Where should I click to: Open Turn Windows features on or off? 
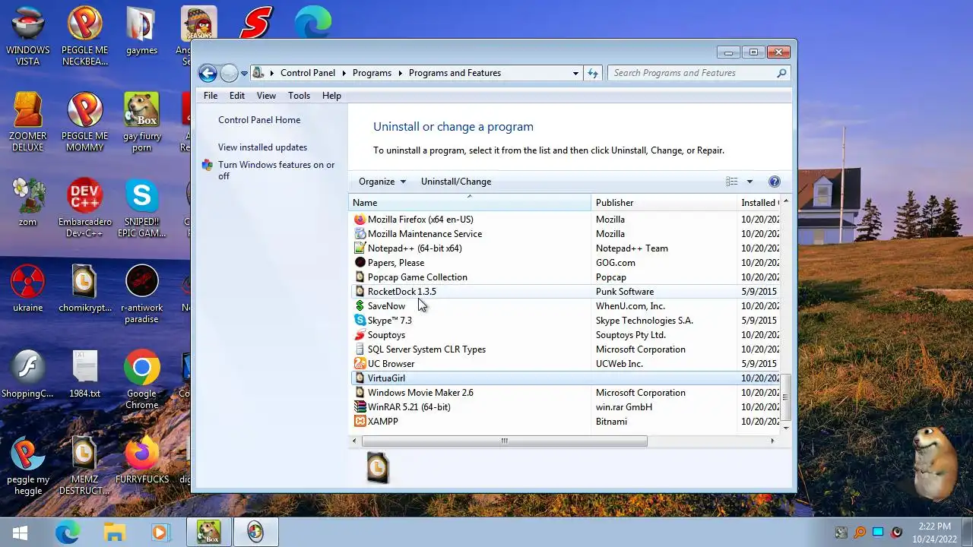point(276,170)
